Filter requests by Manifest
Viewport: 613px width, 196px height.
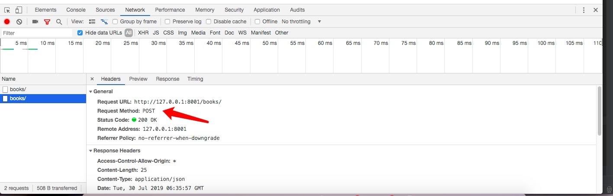coord(261,33)
